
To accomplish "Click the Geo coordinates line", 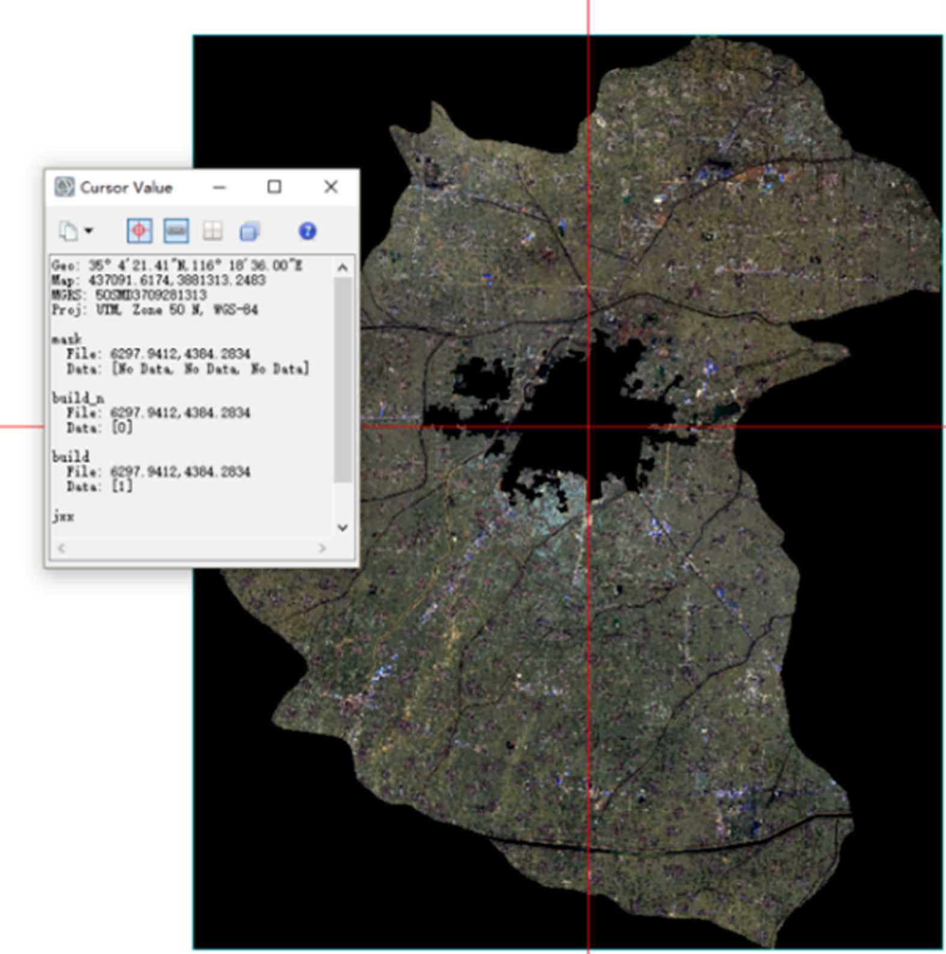I will 177,266.
